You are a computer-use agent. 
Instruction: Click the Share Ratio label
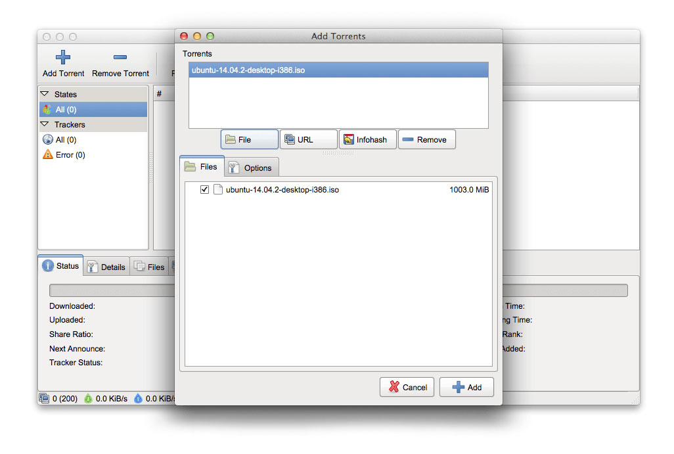[71, 334]
